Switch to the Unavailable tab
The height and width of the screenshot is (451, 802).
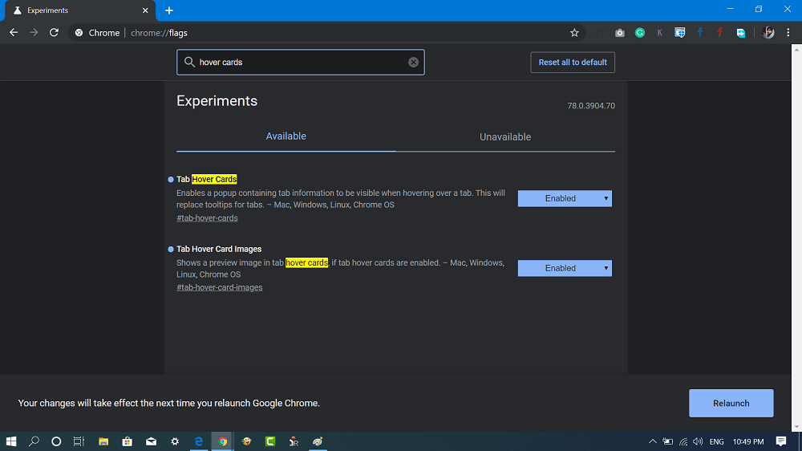pyautogui.click(x=505, y=136)
